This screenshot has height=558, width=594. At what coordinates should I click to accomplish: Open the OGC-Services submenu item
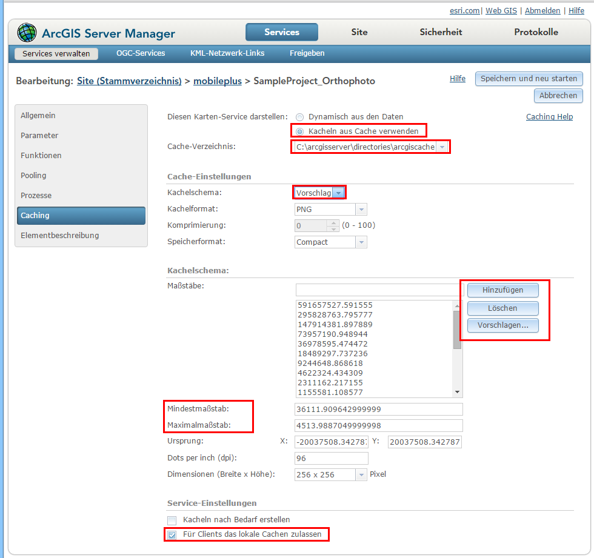[141, 53]
